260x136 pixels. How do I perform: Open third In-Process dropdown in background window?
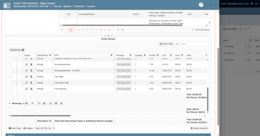249,60
